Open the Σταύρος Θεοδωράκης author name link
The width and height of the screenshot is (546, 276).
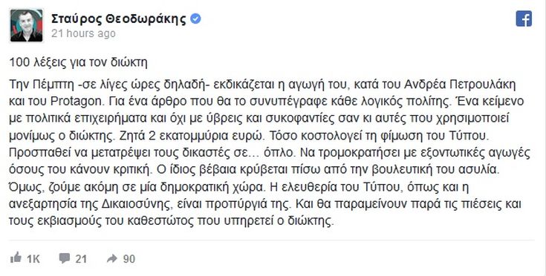tap(119, 19)
